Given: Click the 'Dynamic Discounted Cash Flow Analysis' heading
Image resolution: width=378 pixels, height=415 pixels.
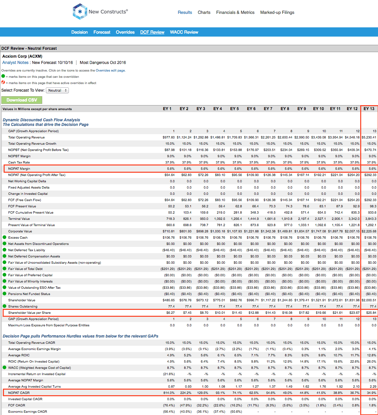Looking at the screenshot, I should click(41, 120).
